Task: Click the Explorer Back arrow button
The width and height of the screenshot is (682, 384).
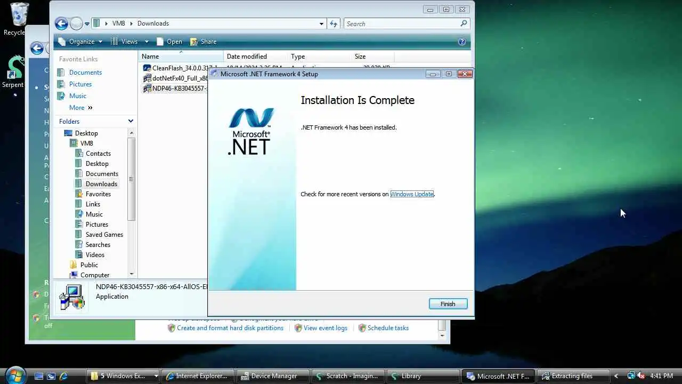Action: click(x=61, y=23)
